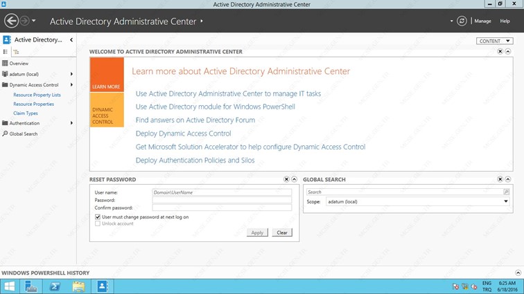Open 'Use Active Directory module for Windows PowerShell'
Viewport: 524px width, 294px height.
tap(215, 107)
